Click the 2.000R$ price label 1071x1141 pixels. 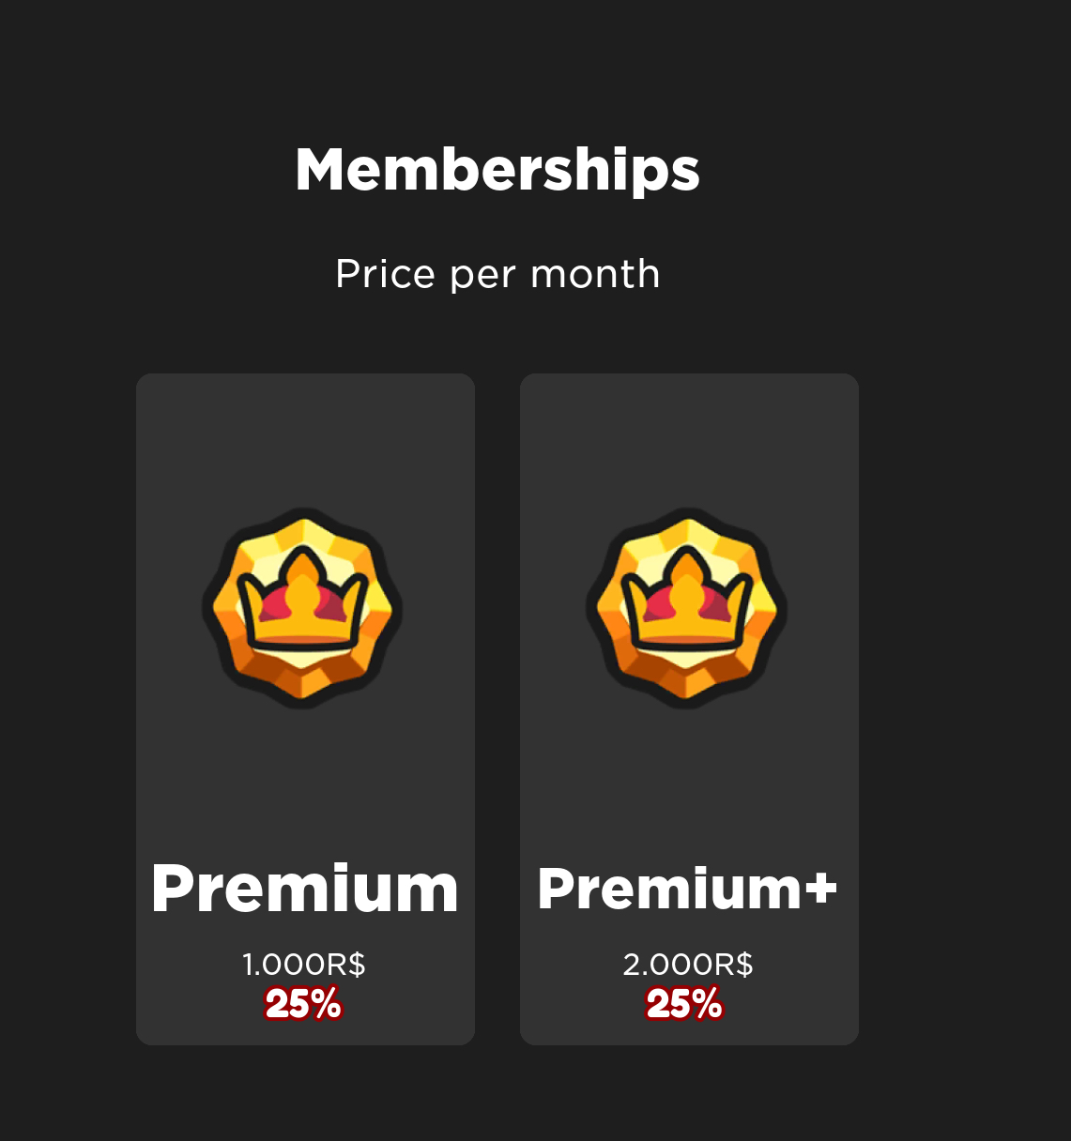point(687,965)
